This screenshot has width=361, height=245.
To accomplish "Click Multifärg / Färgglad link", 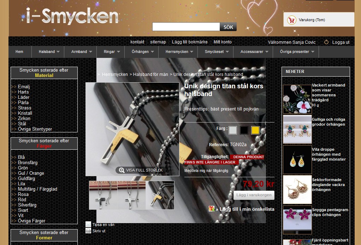I will pyautogui.click(x=37, y=189).
